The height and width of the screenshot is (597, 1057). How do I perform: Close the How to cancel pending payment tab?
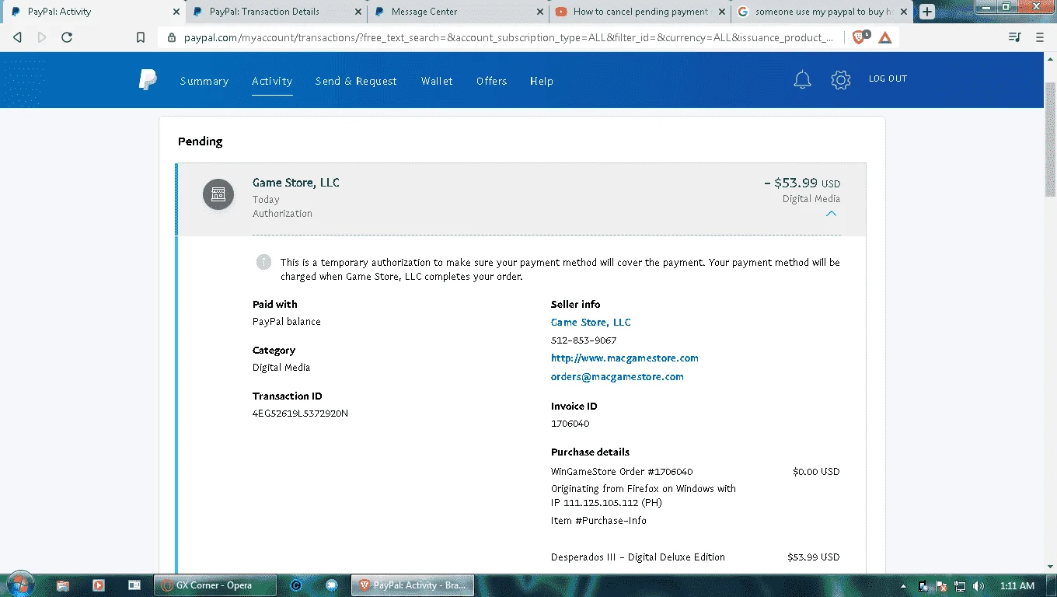(722, 12)
